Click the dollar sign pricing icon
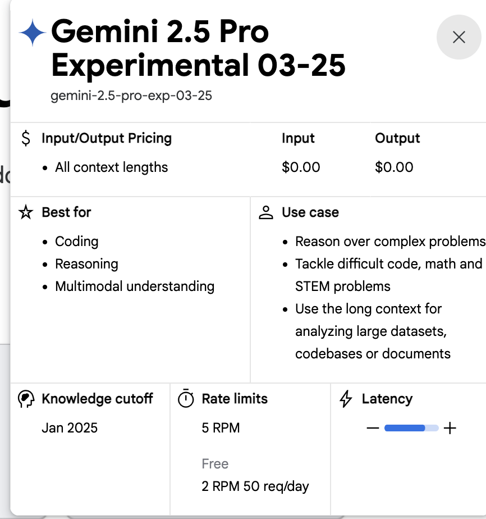Screen dimensions: 486x519 (x=26, y=139)
